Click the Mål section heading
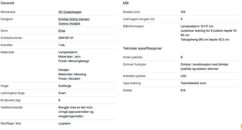Image resolution: width=242 pixels, height=130 pixels. click(x=126, y=3)
